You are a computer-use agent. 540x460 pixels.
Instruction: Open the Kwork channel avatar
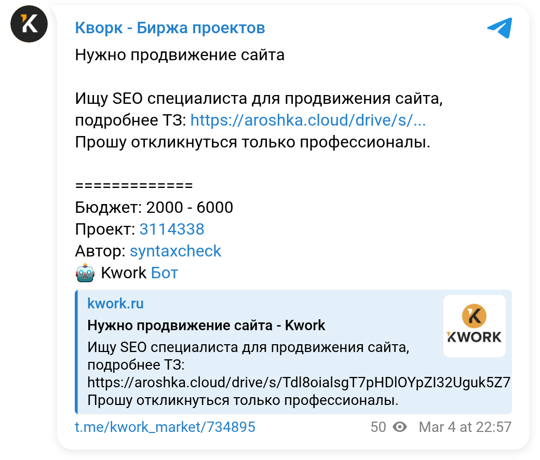(x=29, y=24)
